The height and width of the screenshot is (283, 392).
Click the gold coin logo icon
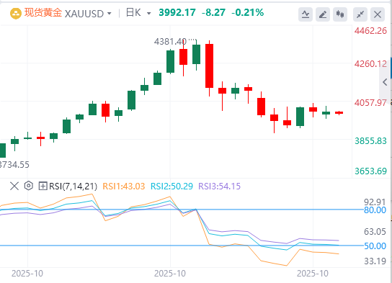(16, 14)
